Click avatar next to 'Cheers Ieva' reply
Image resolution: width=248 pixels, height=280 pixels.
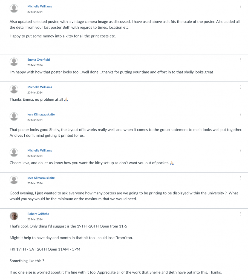pos(14,153)
